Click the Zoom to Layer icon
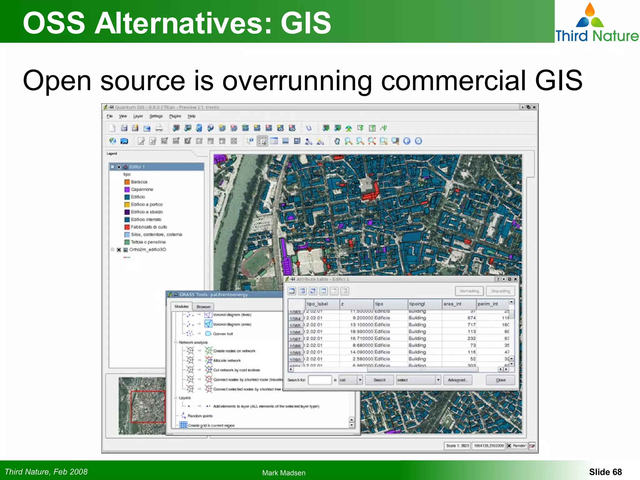 (395, 141)
